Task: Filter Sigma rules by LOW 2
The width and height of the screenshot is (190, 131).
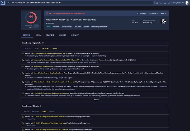Action: pyautogui.click(x=55, y=49)
